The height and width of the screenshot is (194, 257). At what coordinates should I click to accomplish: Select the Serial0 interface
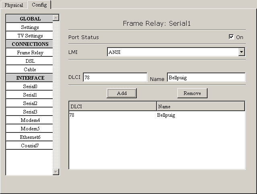[x=30, y=87]
